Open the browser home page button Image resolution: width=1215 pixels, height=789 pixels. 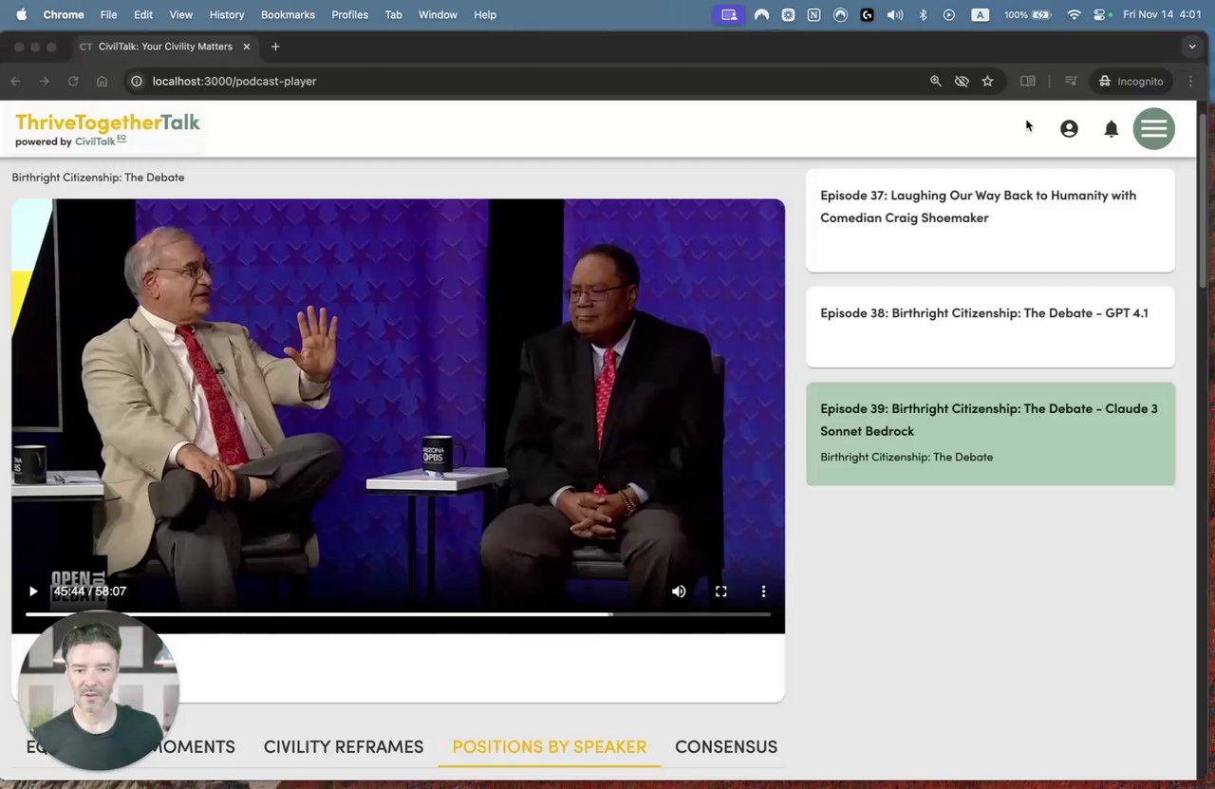click(102, 82)
